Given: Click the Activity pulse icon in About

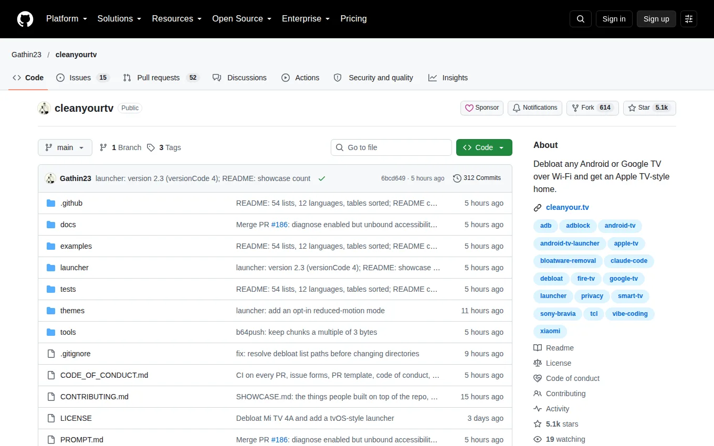Looking at the screenshot, I should coord(538,409).
